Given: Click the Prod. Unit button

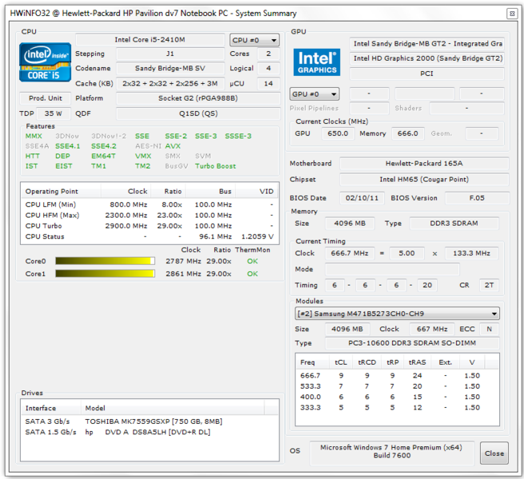Looking at the screenshot, I should pos(45,98).
